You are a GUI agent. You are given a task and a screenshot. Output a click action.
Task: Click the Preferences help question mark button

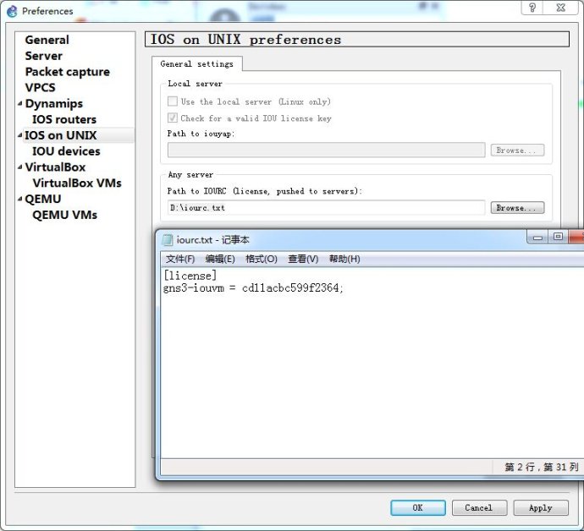[x=532, y=8]
